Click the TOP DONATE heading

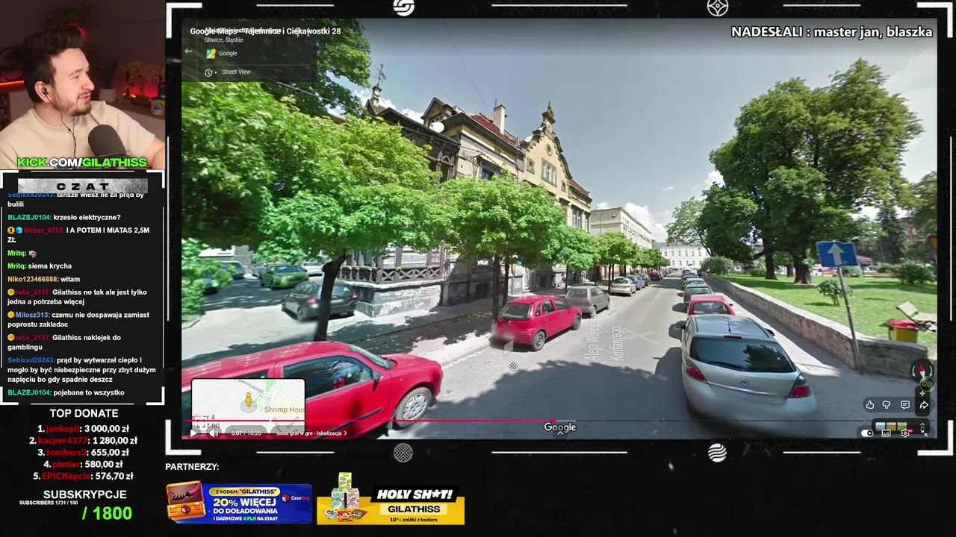click(x=84, y=413)
